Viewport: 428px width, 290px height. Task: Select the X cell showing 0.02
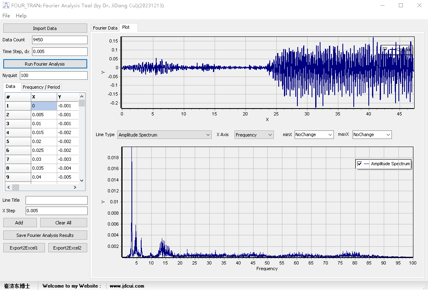(x=44, y=141)
